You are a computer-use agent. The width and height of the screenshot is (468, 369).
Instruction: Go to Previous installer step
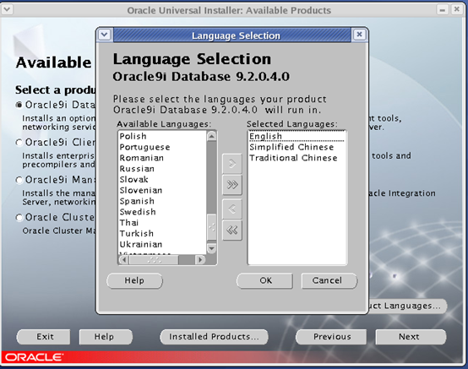tap(331, 337)
